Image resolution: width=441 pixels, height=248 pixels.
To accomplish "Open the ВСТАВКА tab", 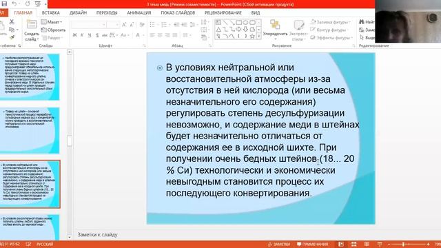I will (50, 12).
